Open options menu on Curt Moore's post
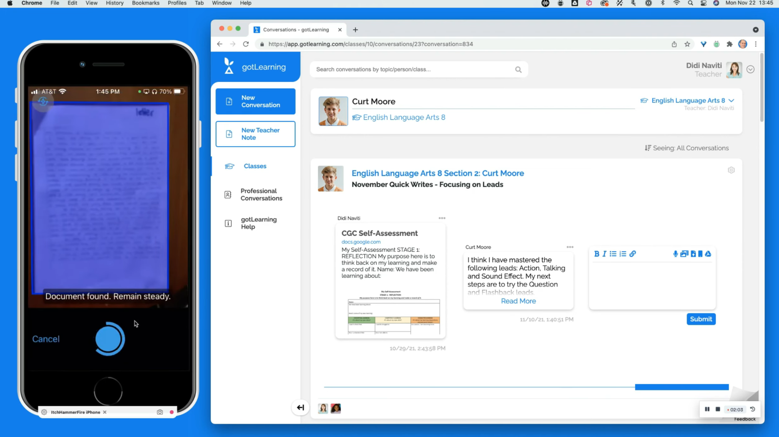This screenshot has height=437, width=779. (570, 247)
